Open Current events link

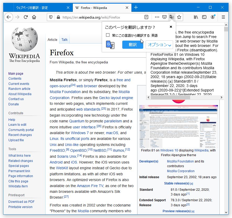pyautogui.click(x=19, y=84)
